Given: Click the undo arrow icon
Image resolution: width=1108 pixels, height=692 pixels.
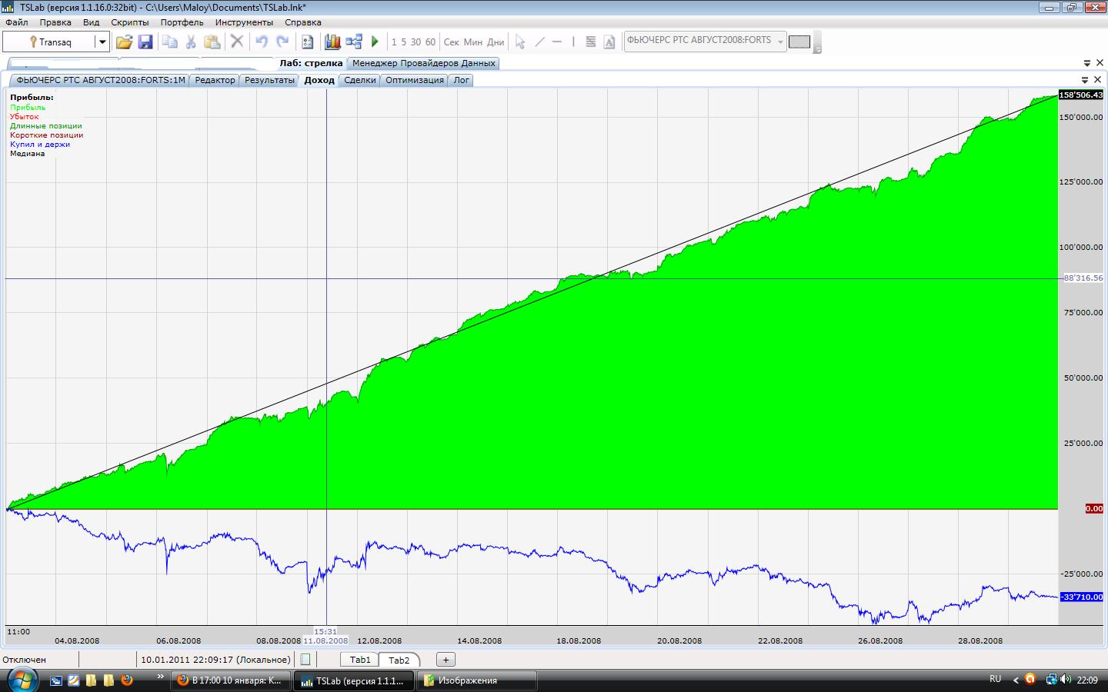Looking at the screenshot, I should (x=262, y=42).
